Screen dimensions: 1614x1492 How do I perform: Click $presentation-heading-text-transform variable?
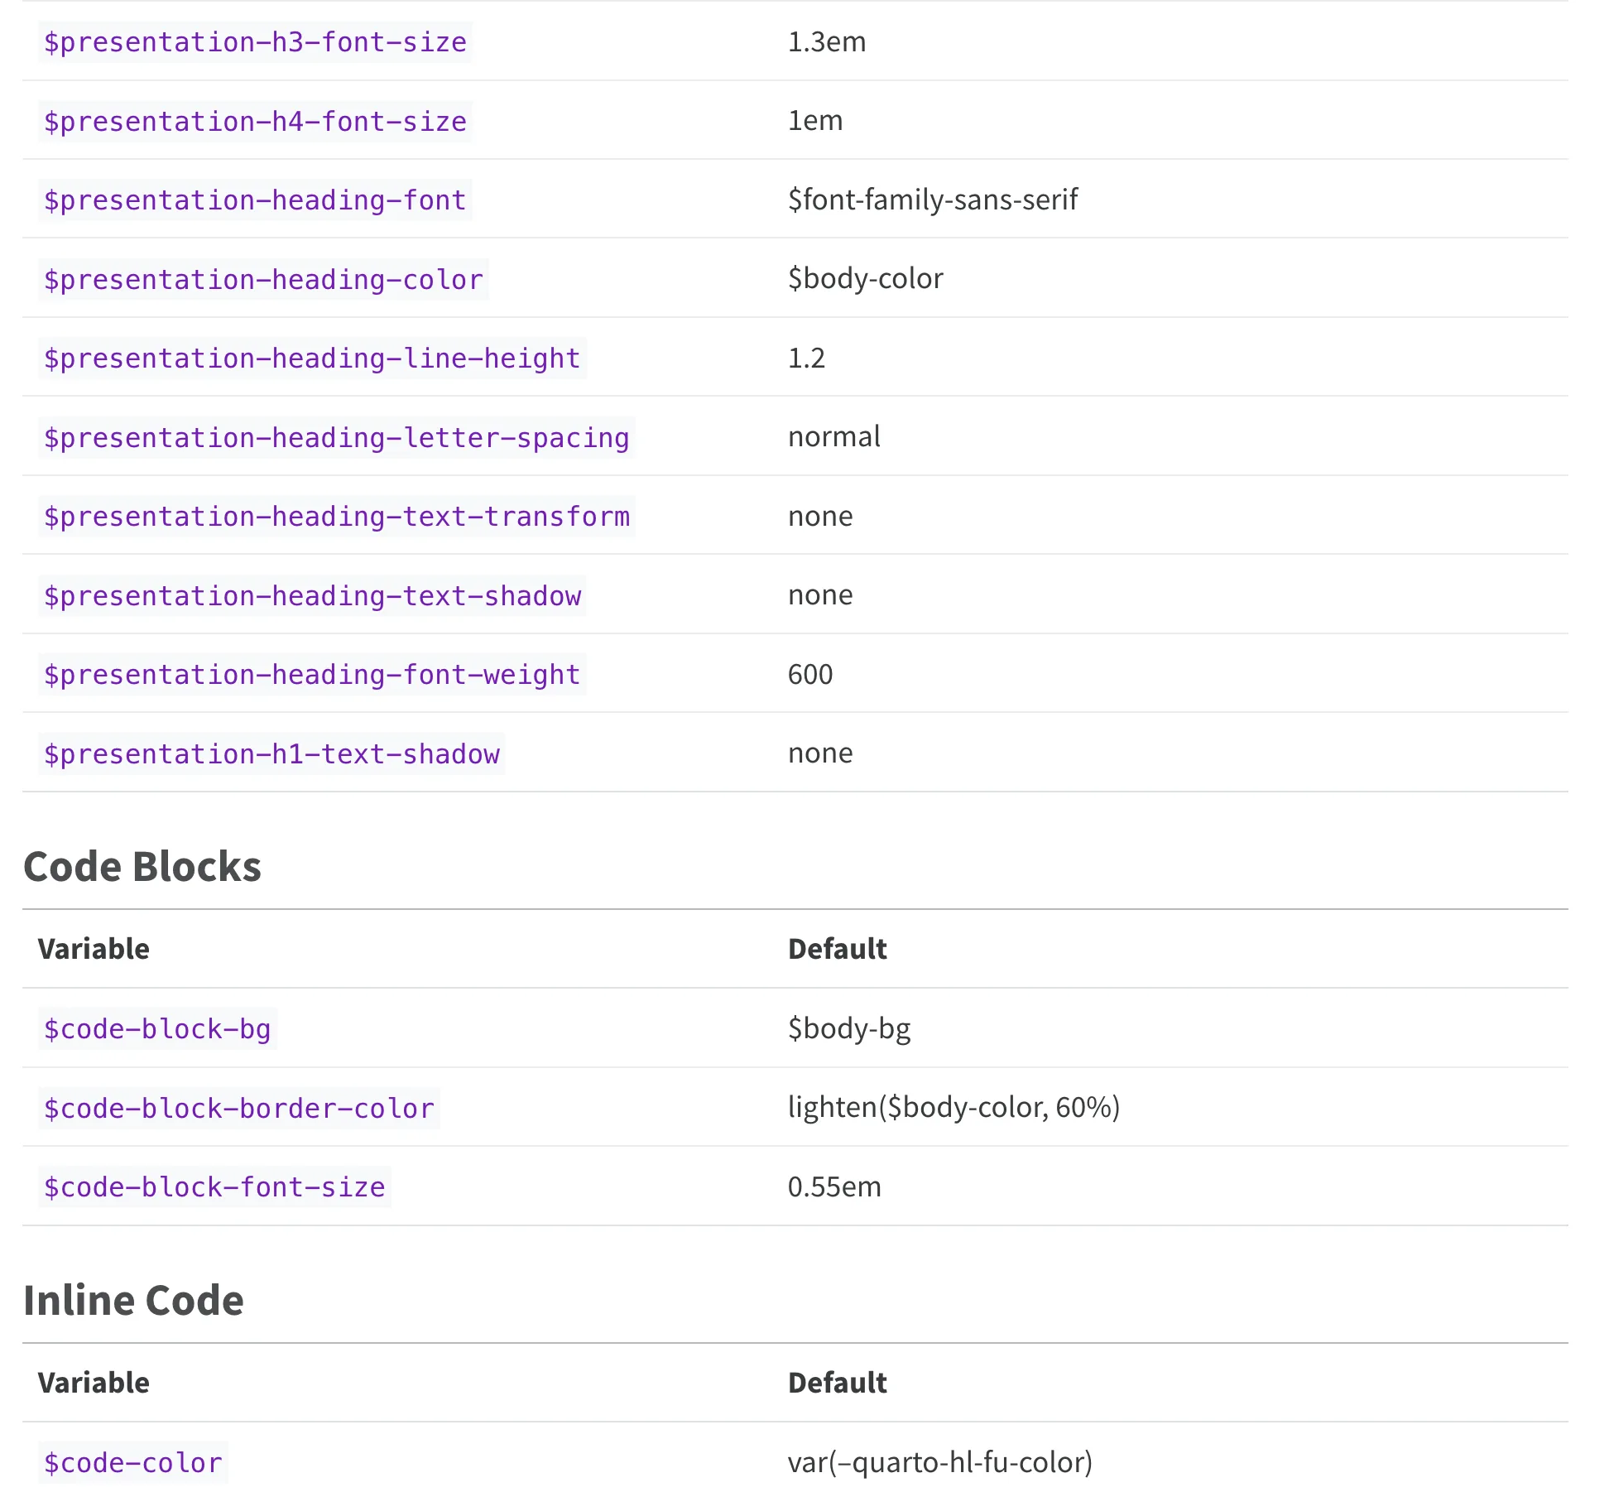(x=336, y=517)
